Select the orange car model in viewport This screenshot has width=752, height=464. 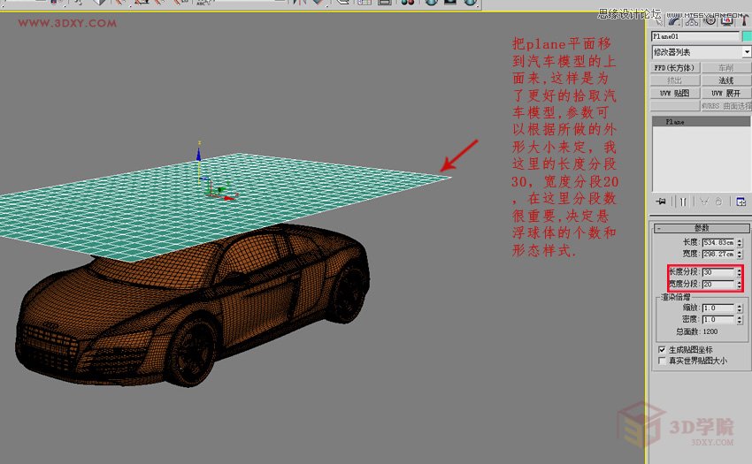click(x=192, y=307)
